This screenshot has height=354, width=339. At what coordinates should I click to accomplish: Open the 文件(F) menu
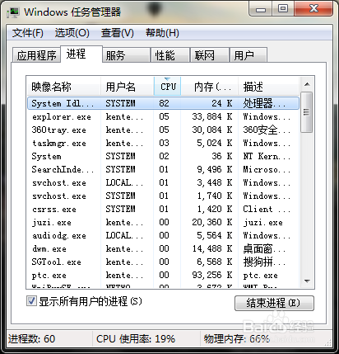(x=28, y=33)
